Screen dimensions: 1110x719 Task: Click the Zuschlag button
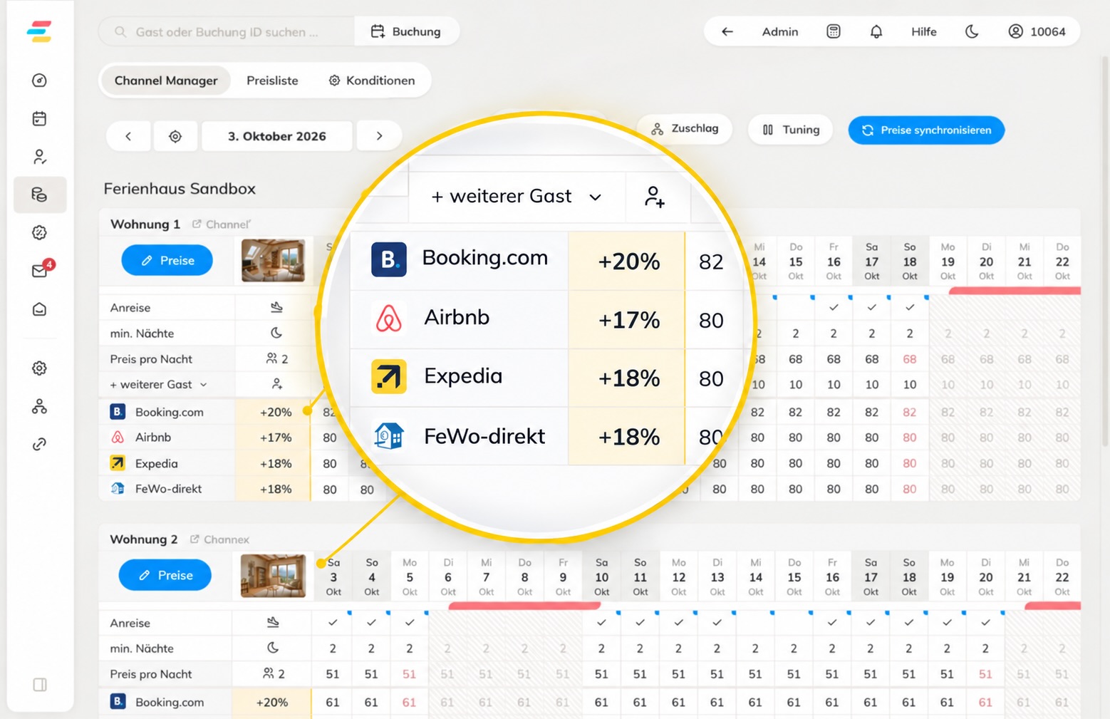pyautogui.click(x=685, y=129)
